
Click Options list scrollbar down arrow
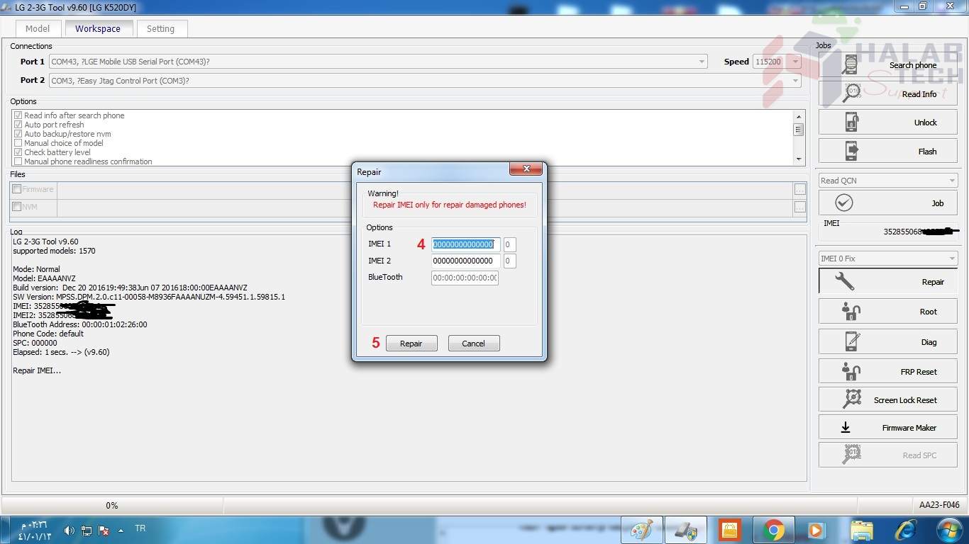(799, 160)
